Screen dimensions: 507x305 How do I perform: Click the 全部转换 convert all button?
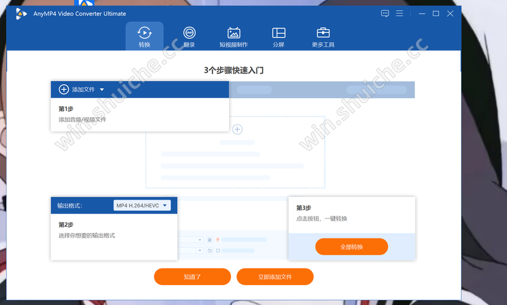351,247
